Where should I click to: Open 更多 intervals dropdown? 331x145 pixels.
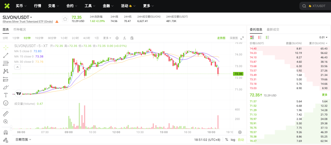pos(107,38)
